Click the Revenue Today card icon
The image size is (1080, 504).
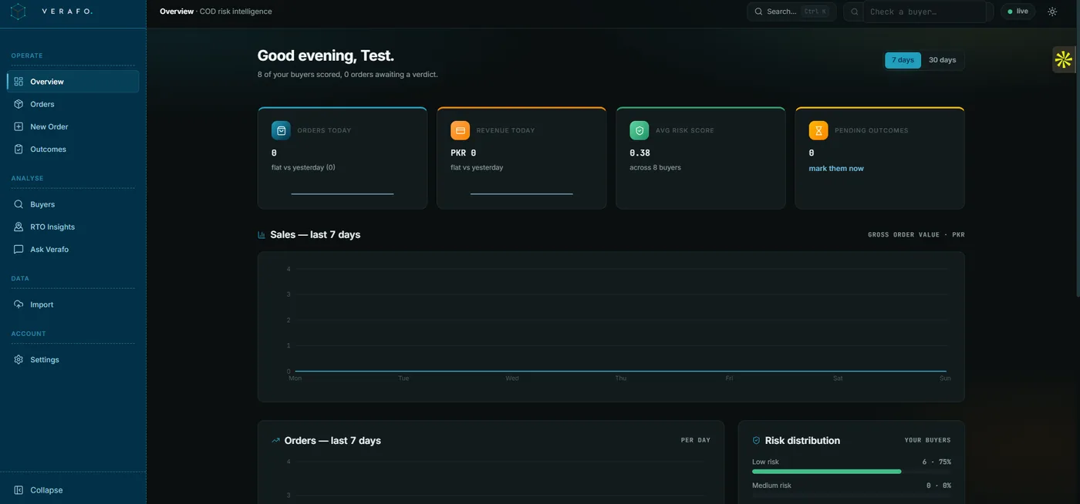460,130
